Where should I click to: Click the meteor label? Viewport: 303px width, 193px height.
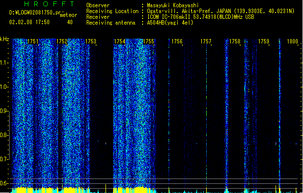[68, 15]
